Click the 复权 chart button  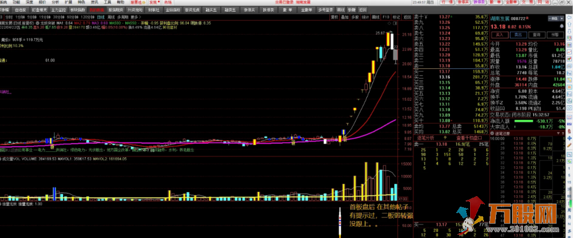tap(334, 17)
